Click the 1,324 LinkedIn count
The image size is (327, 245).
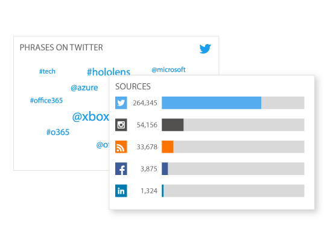click(x=149, y=191)
